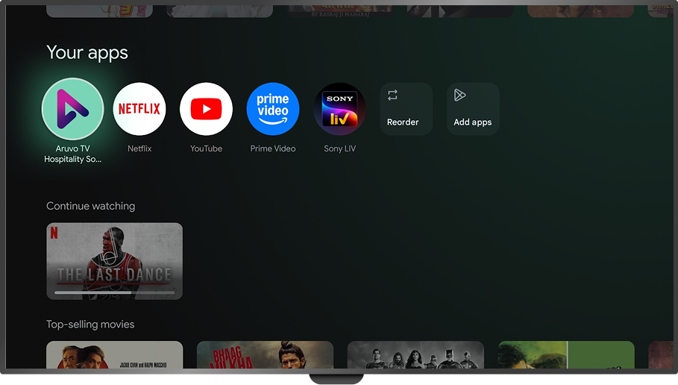Select the Add apps text label
This screenshot has height=385, width=678.
point(472,122)
